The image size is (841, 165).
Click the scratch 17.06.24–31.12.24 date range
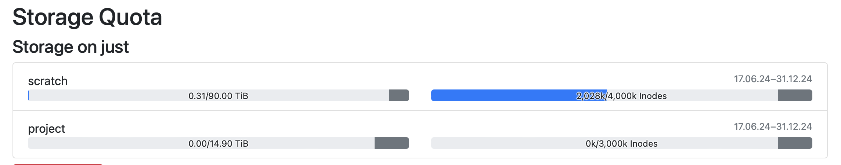773,79
